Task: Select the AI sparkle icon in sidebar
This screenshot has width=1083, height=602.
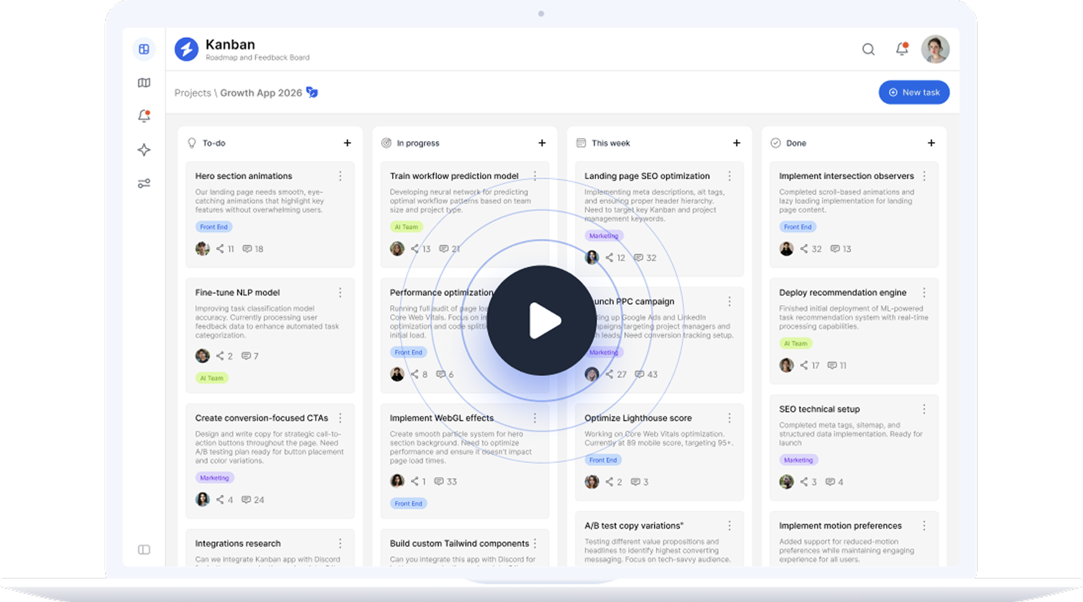Action: pyautogui.click(x=144, y=150)
